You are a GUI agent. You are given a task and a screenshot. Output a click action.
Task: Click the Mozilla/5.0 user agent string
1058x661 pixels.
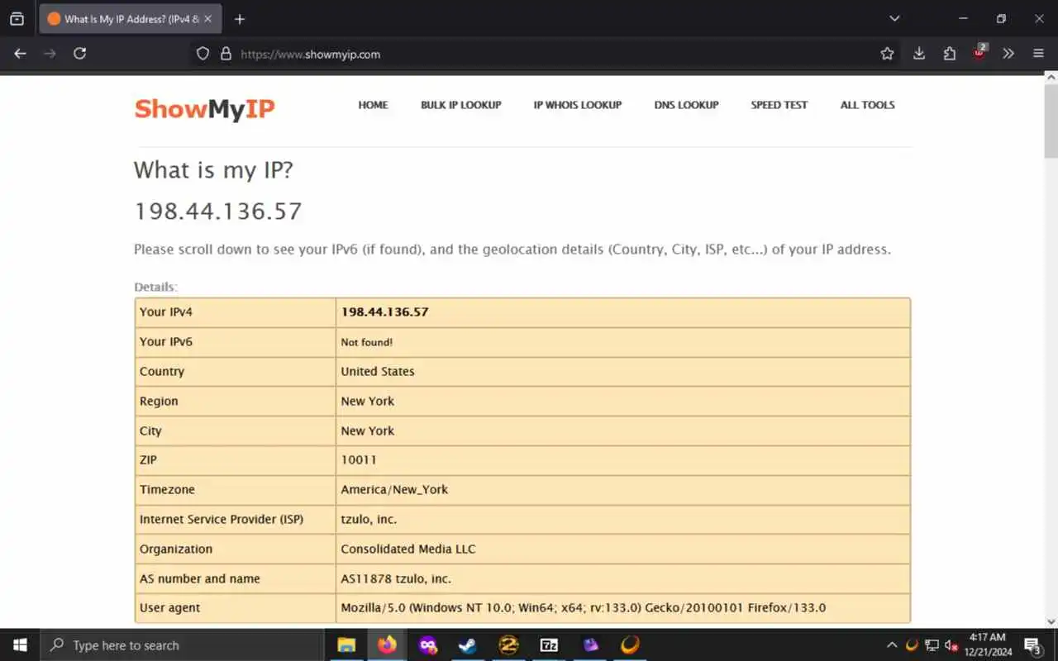[x=584, y=608]
